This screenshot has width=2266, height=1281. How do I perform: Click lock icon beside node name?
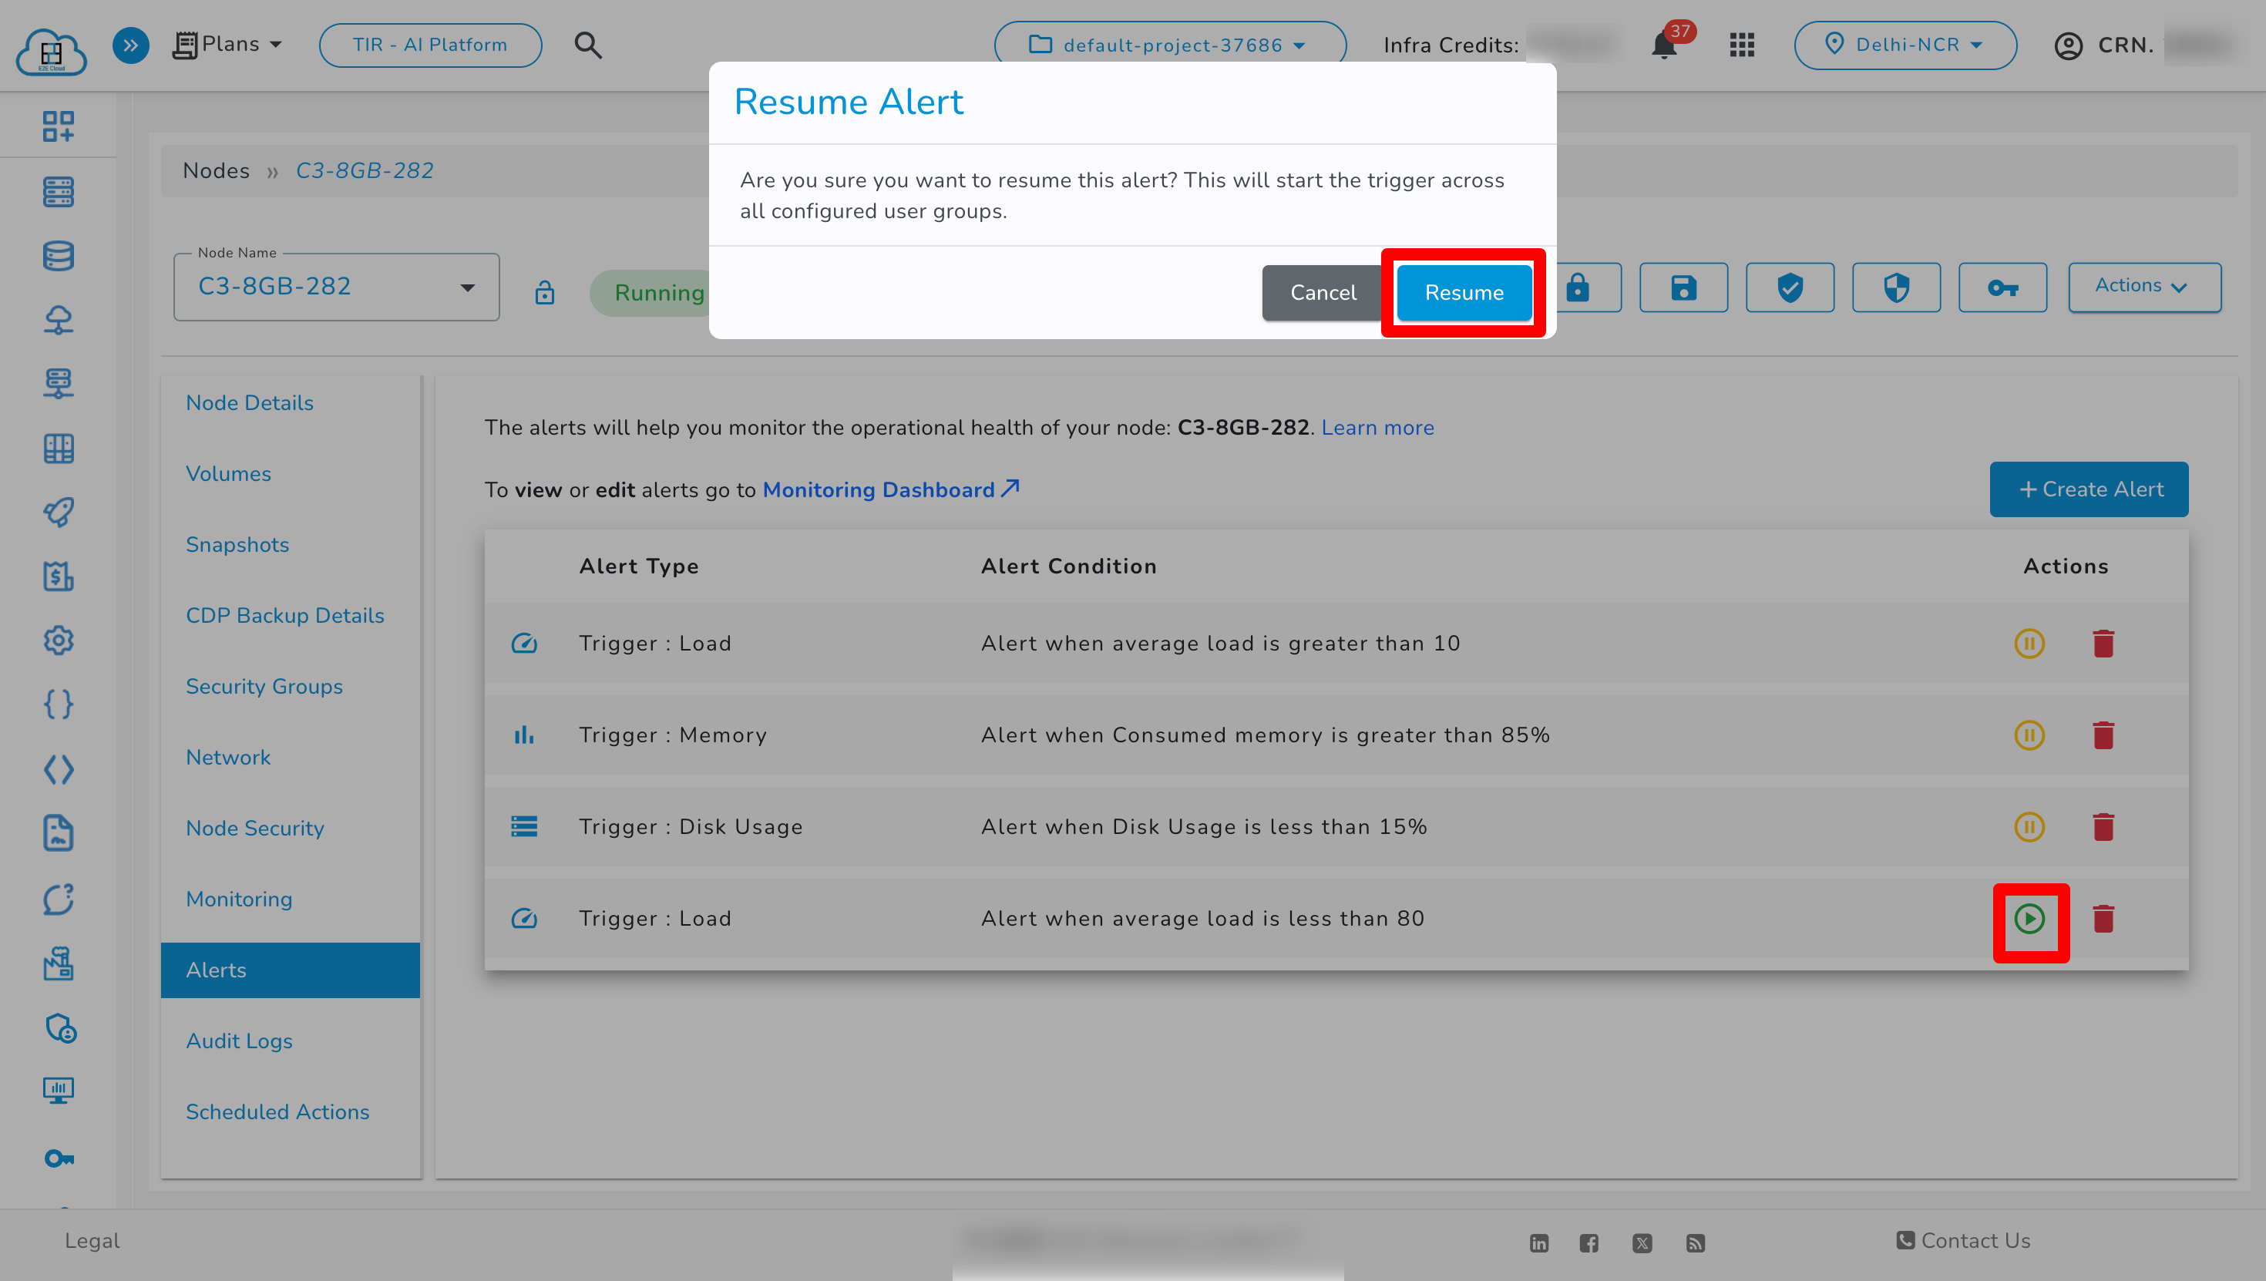click(544, 293)
